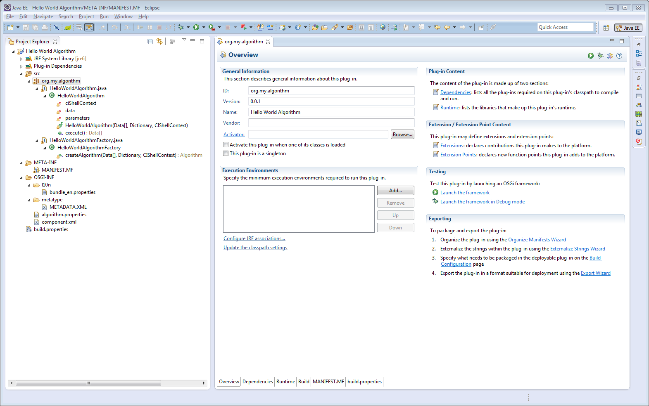Click the Project Explorer horizontal scrollbar
Image resolution: width=649 pixels, height=406 pixels.
click(x=88, y=383)
